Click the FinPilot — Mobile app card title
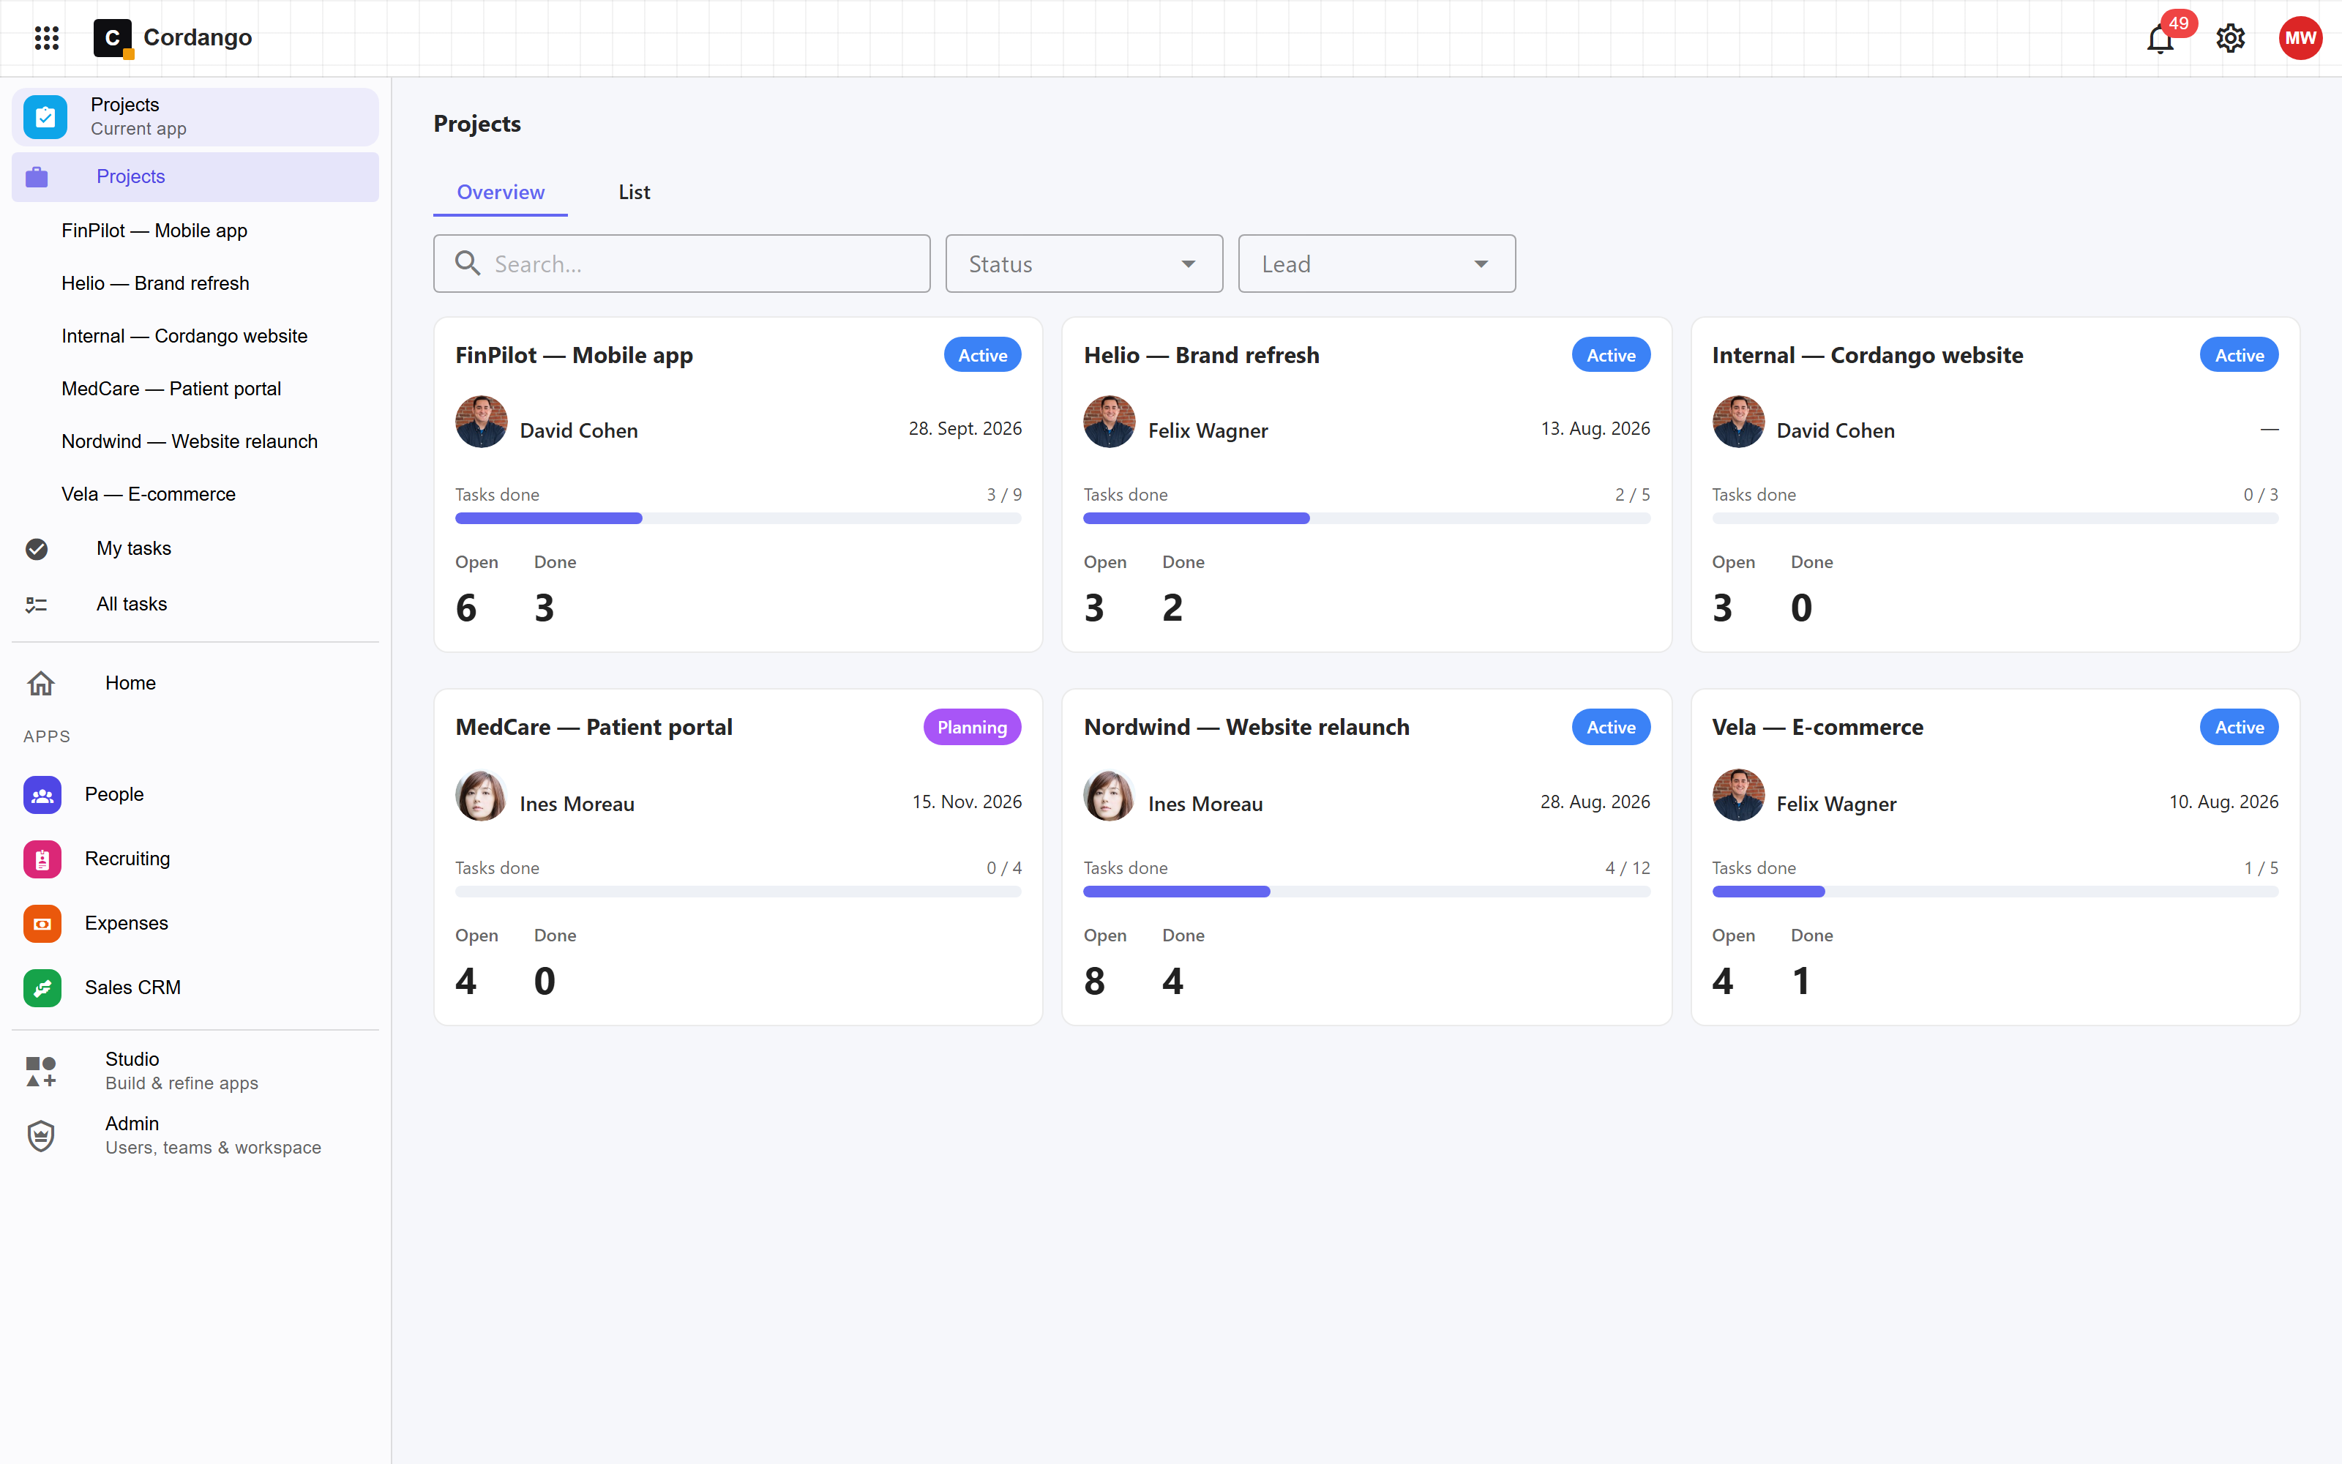Image resolution: width=2342 pixels, height=1464 pixels. pyautogui.click(x=574, y=355)
